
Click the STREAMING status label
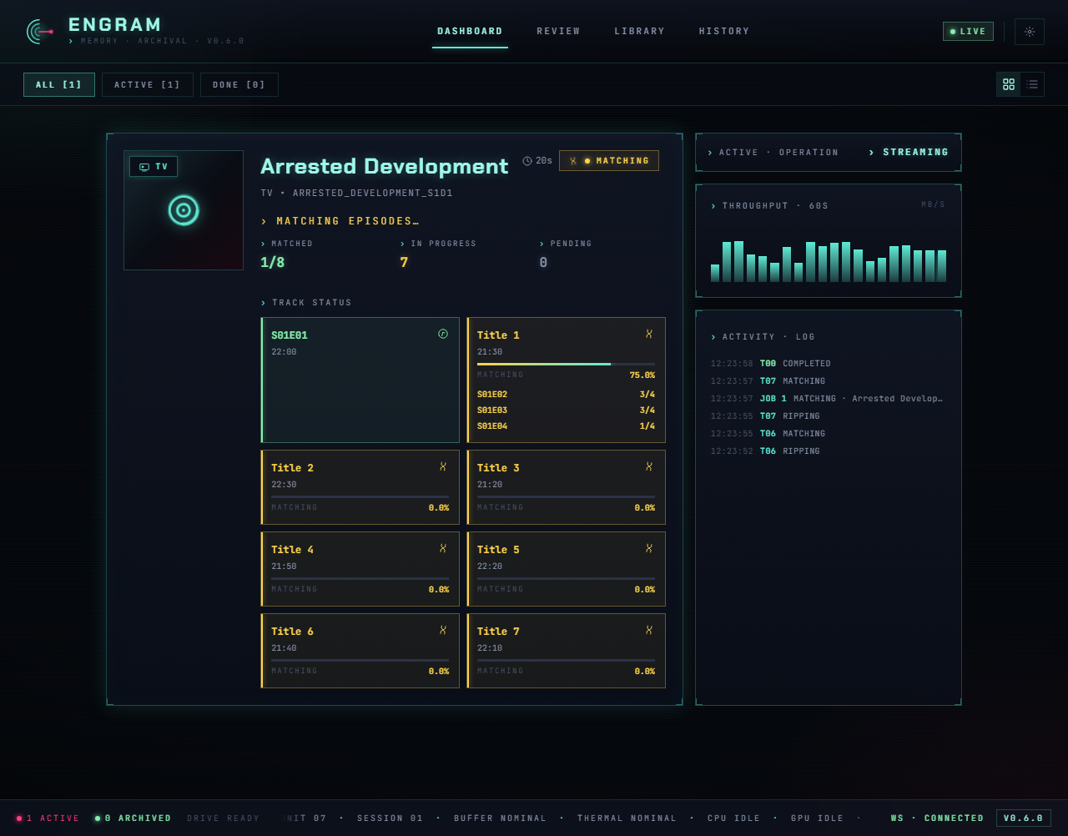[909, 153]
